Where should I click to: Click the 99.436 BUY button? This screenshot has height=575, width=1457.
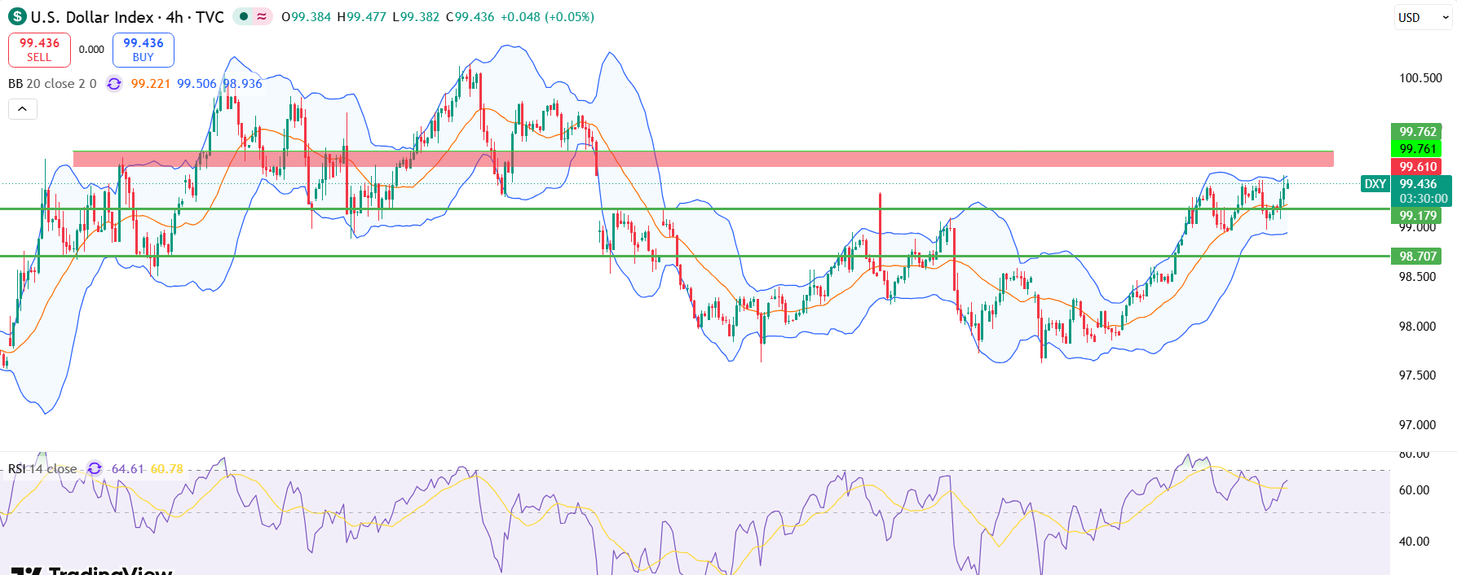tap(143, 50)
